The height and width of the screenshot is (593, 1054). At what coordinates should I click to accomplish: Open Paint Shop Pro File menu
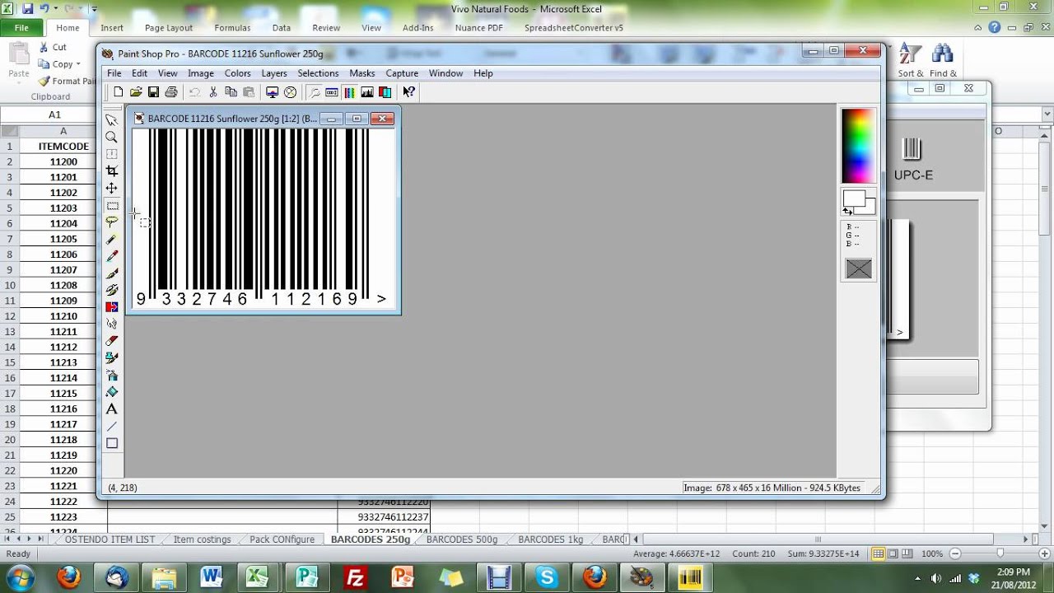[x=114, y=73]
